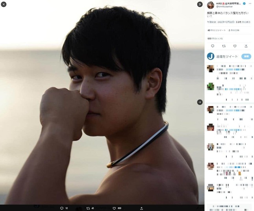Go to next photo with arrow button
The width and height of the screenshot is (254, 211).
(x=200, y=102)
